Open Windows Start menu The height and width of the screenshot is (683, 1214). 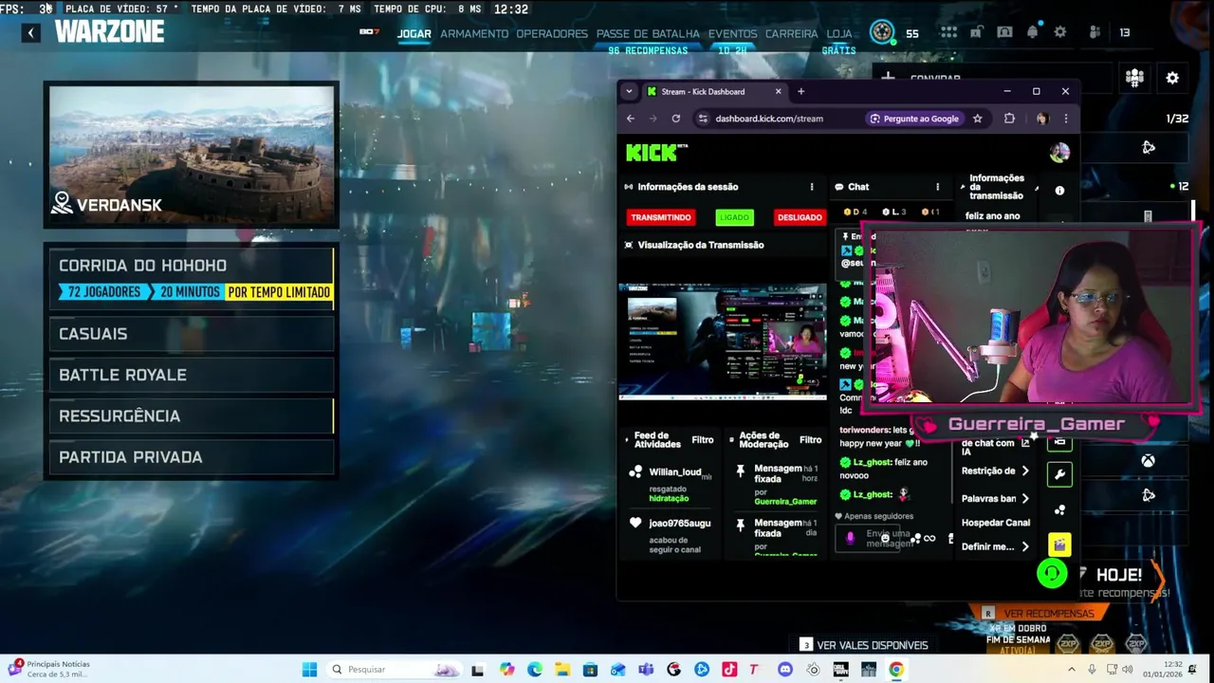(309, 670)
